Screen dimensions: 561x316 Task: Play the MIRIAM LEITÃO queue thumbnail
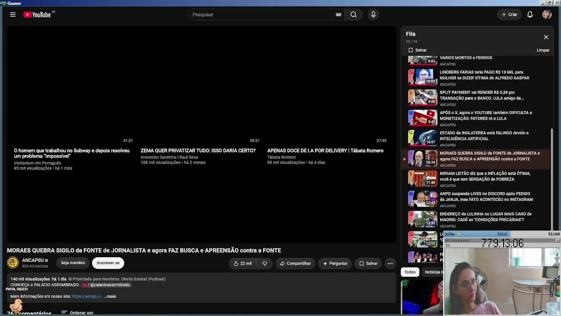[423, 178]
